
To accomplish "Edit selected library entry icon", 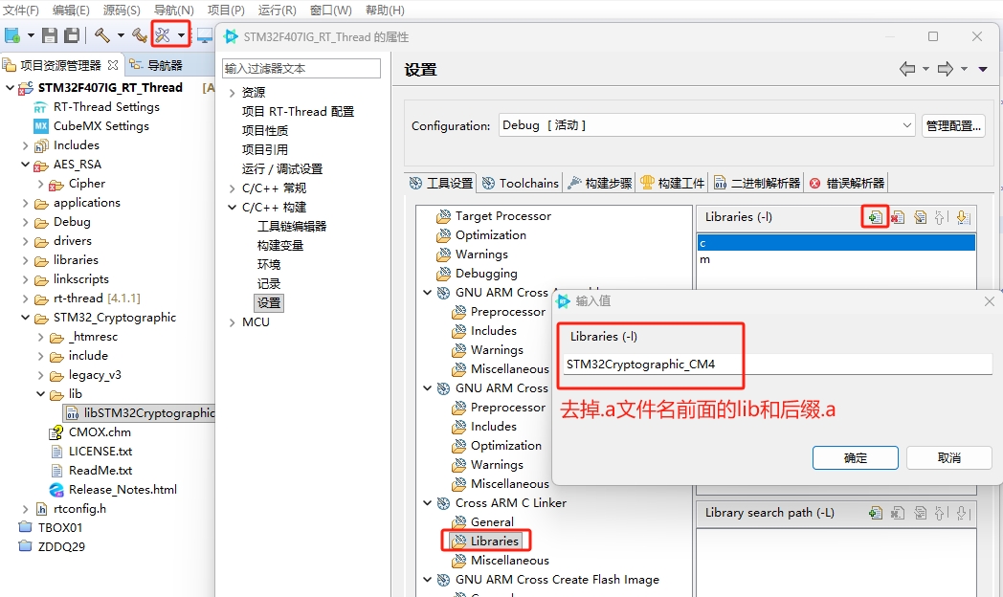I will pos(920,217).
